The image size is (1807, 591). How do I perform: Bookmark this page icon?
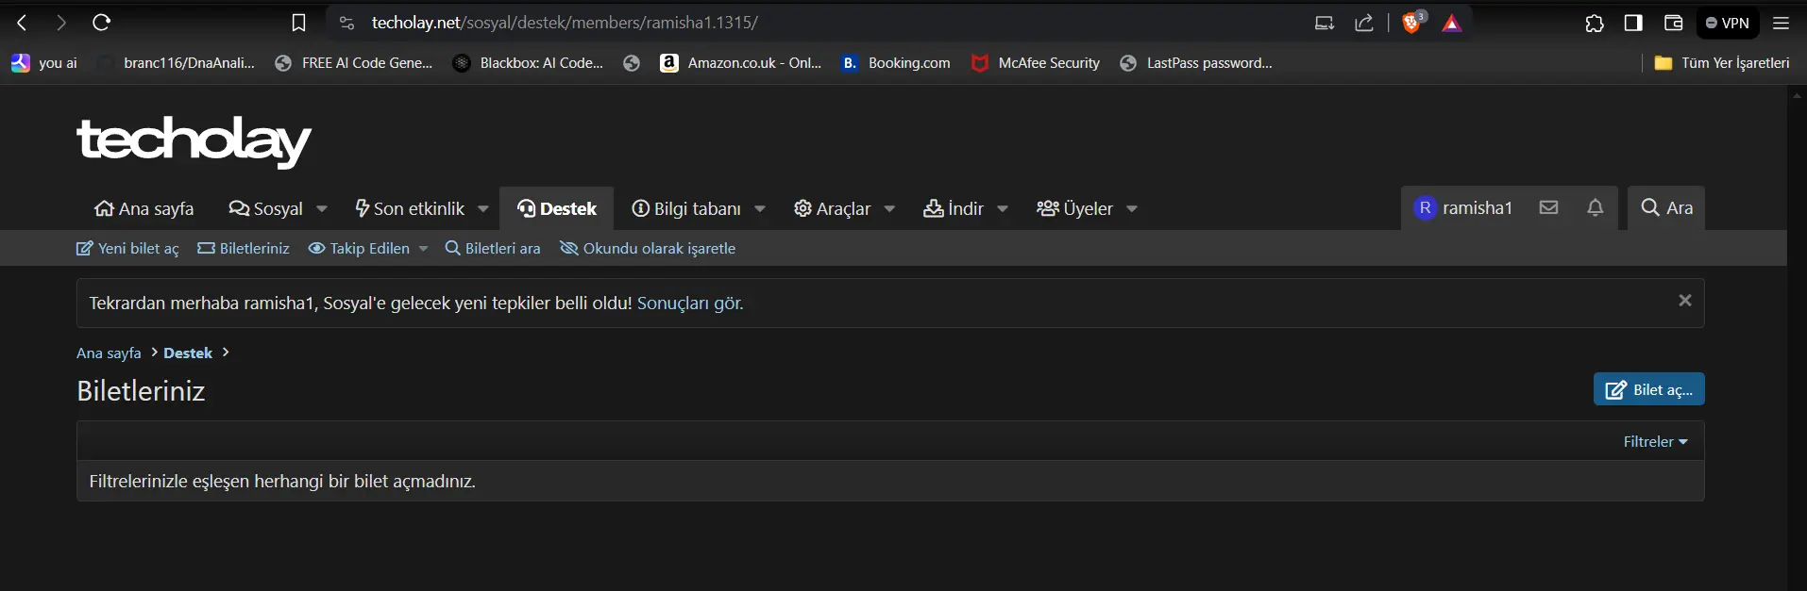298,23
